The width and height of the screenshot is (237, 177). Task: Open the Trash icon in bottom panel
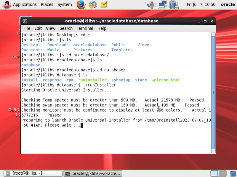point(233,173)
